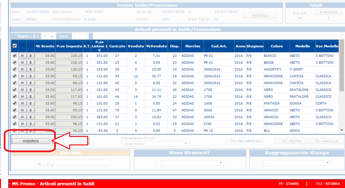This screenshot has height=188, width=345.
Task: Click the % Sconto field for article PR 02
Action: 45,56
